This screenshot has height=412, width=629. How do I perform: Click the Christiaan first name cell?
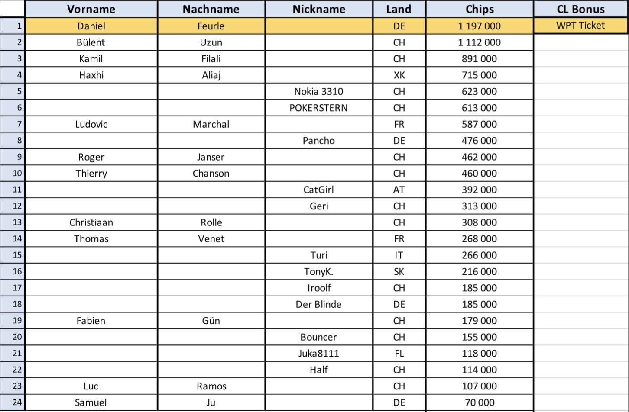pyautogui.click(x=91, y=222)
